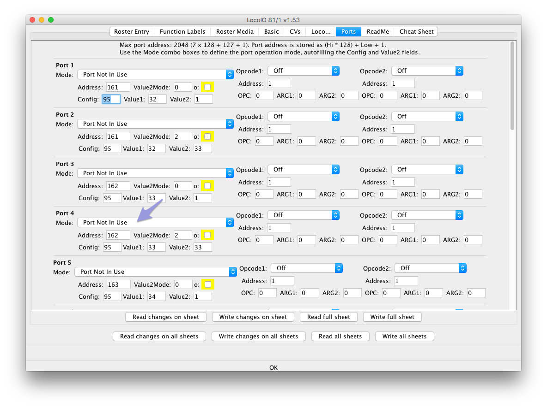Click Port 1 Config input field
The height and width of the screenshot is (408, 547).
click(111, 99)
